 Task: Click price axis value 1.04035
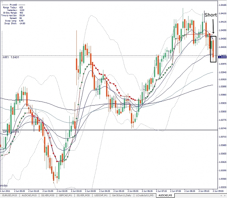[223, 47]
